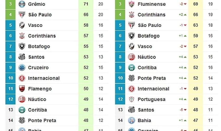Viewport: 221px width, 131px height.
Task: Click the green up arrow beside Portuguesa
Action: 185,99
